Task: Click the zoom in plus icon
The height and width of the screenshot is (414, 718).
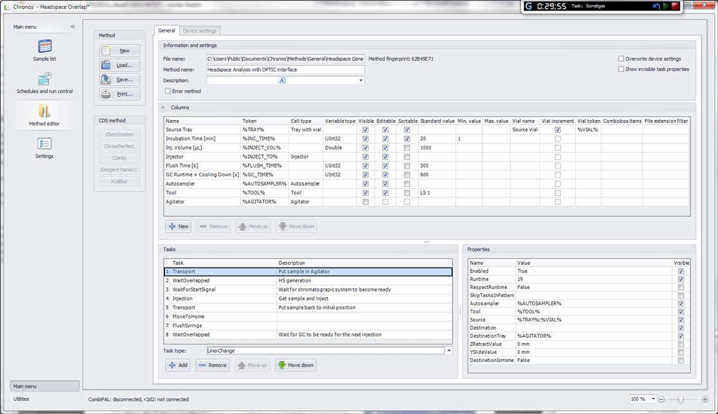Action: [705, 399]
